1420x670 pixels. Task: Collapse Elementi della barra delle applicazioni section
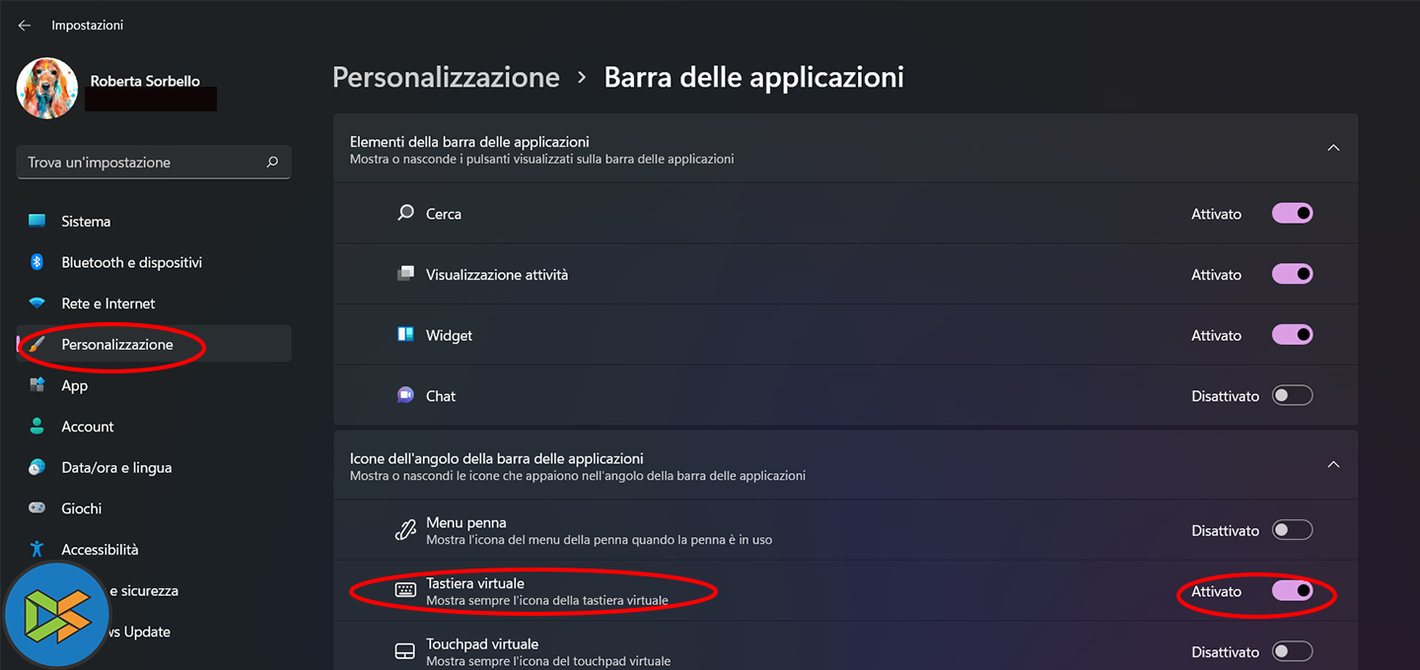[x=1333, y=148]
